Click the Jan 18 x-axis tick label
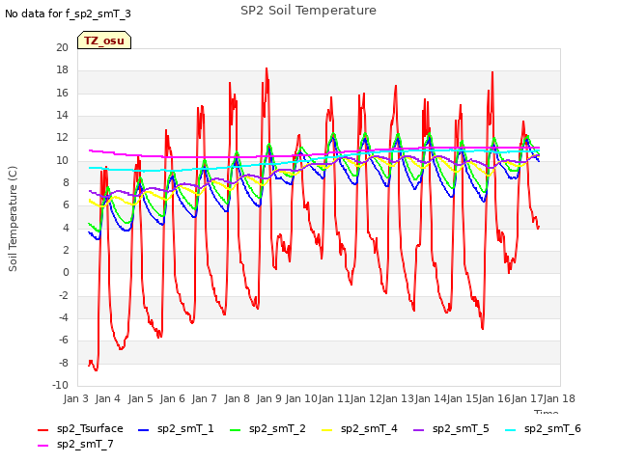This screenshot has width=618, height=463. click(x=559, y=398)
